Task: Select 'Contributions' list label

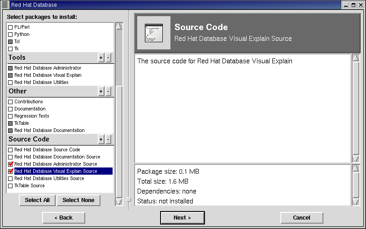Action: [29, 101]
